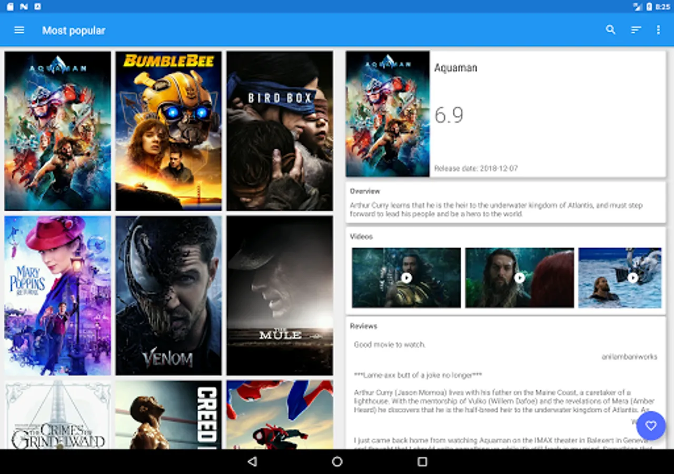Tap the Android recent apps square
This screenshot has height=474, width=674.
tap(422, 462)
